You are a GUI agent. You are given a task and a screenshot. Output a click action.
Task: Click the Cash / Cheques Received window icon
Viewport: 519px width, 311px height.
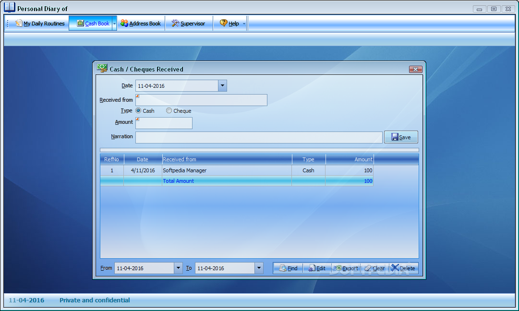point(102,68)
